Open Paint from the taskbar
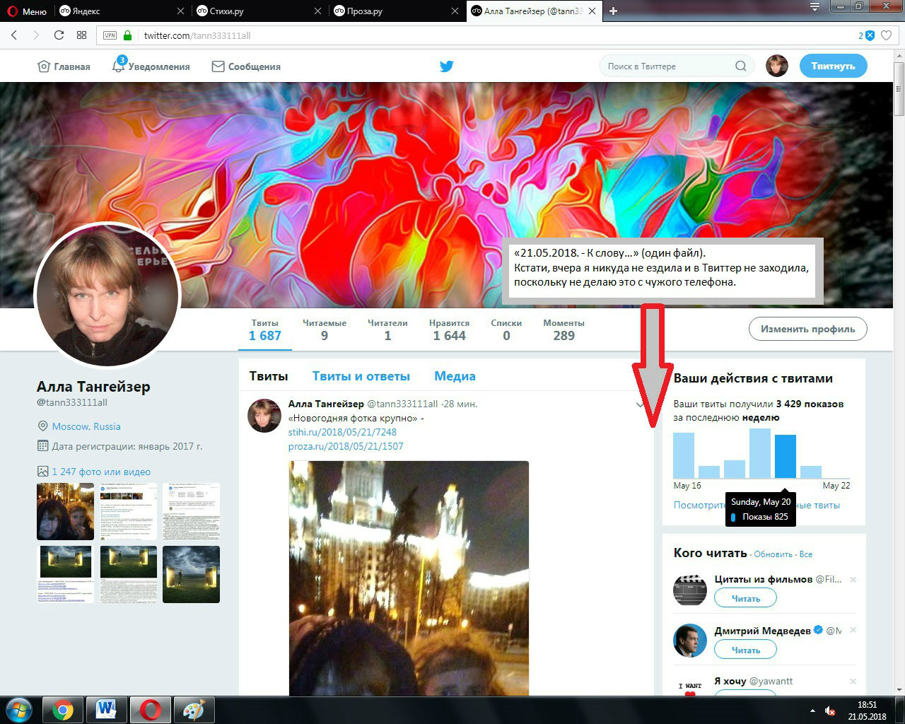Image resolution: width=905 pixels, height=724 pixels. tap(193, 710)
